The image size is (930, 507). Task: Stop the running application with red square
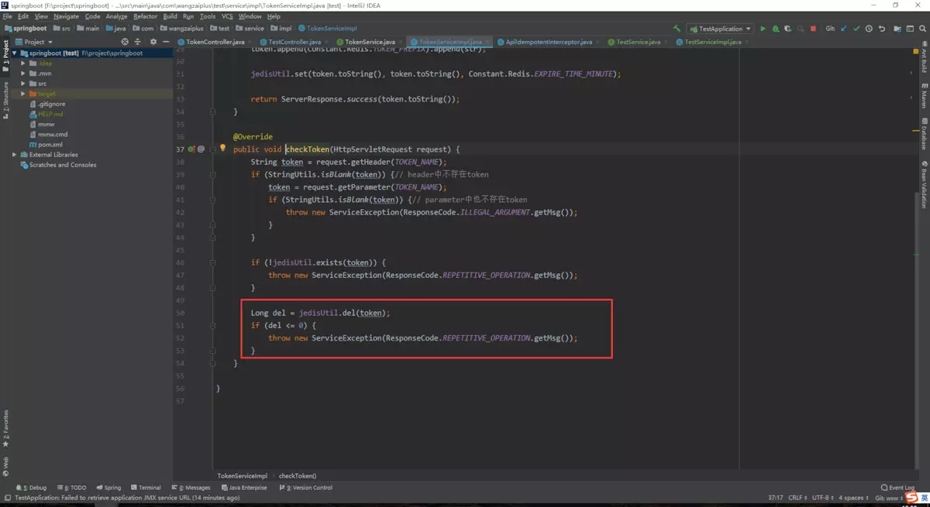[813, 29]
